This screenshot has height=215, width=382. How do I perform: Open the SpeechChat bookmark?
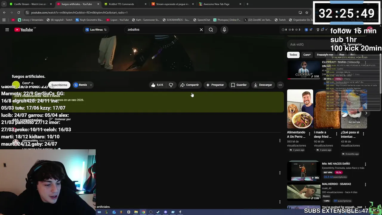(x=202, y=20)
